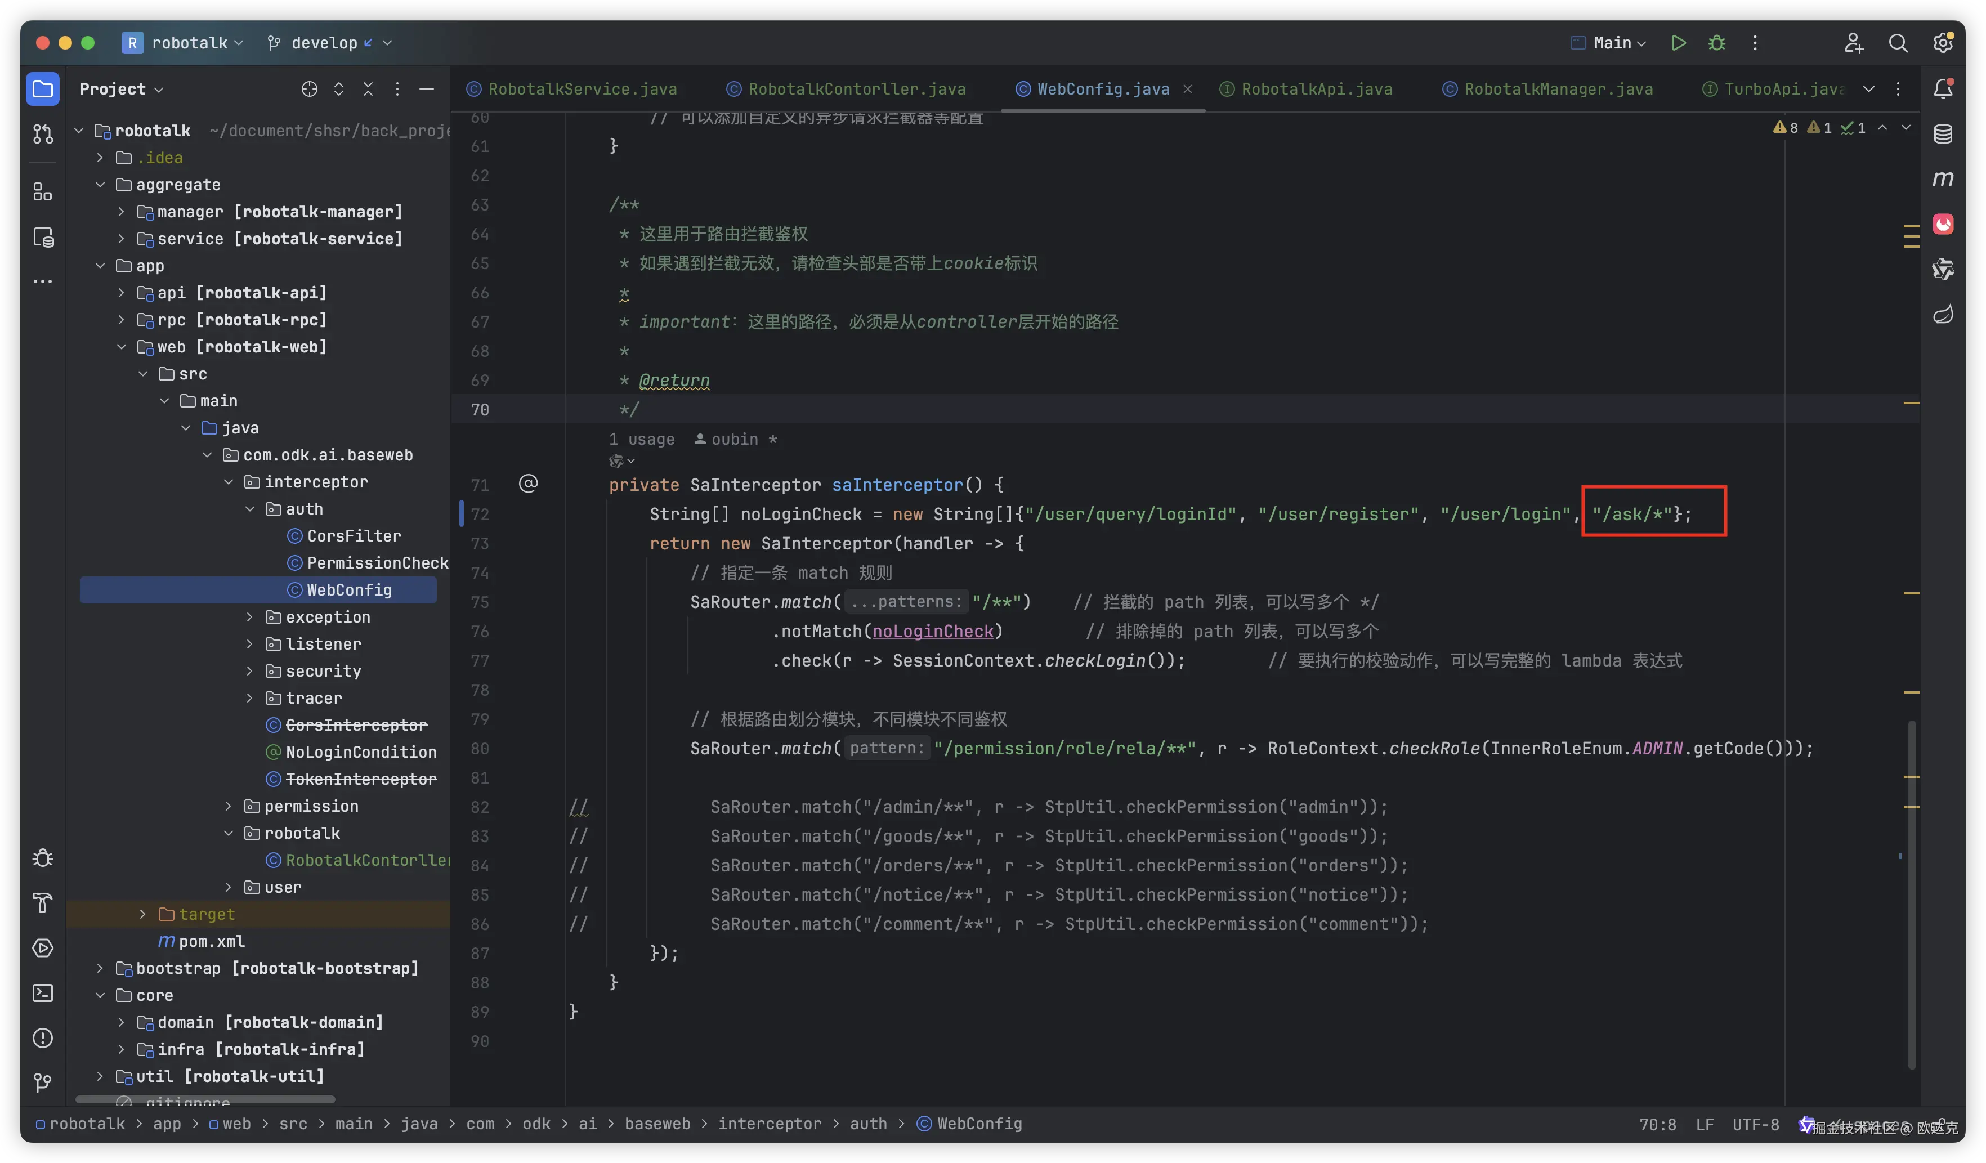
Task: Open the Maven tool window
Action: pyautogui.click(x=1943, y=179)
